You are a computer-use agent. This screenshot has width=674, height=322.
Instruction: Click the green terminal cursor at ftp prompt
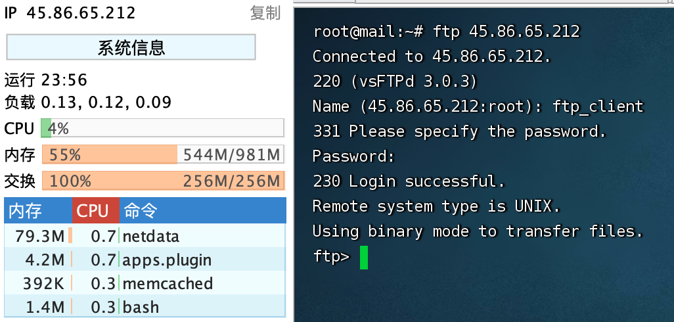pos(364,258)
